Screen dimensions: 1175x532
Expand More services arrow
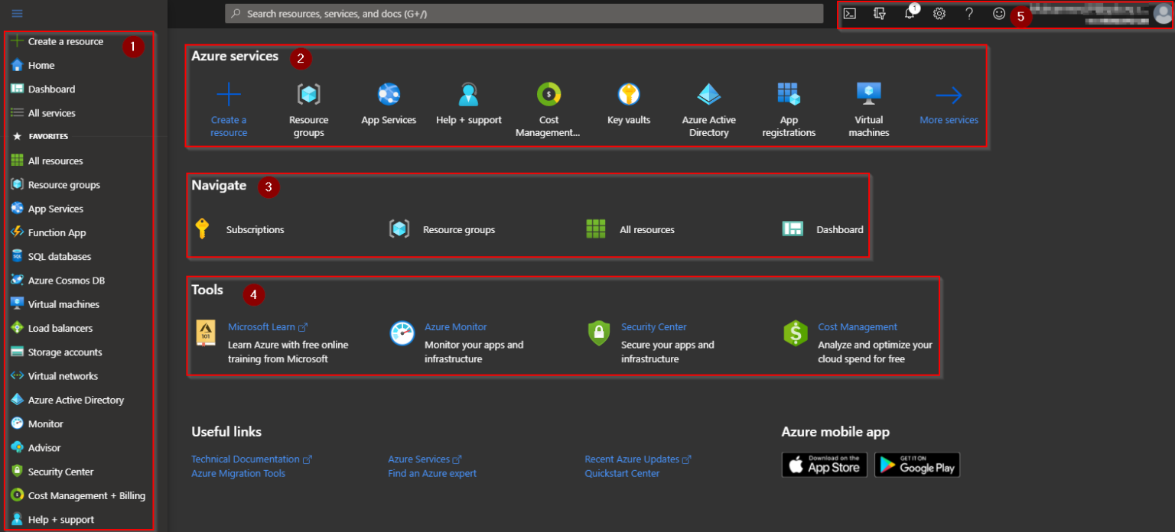(949, 96)
